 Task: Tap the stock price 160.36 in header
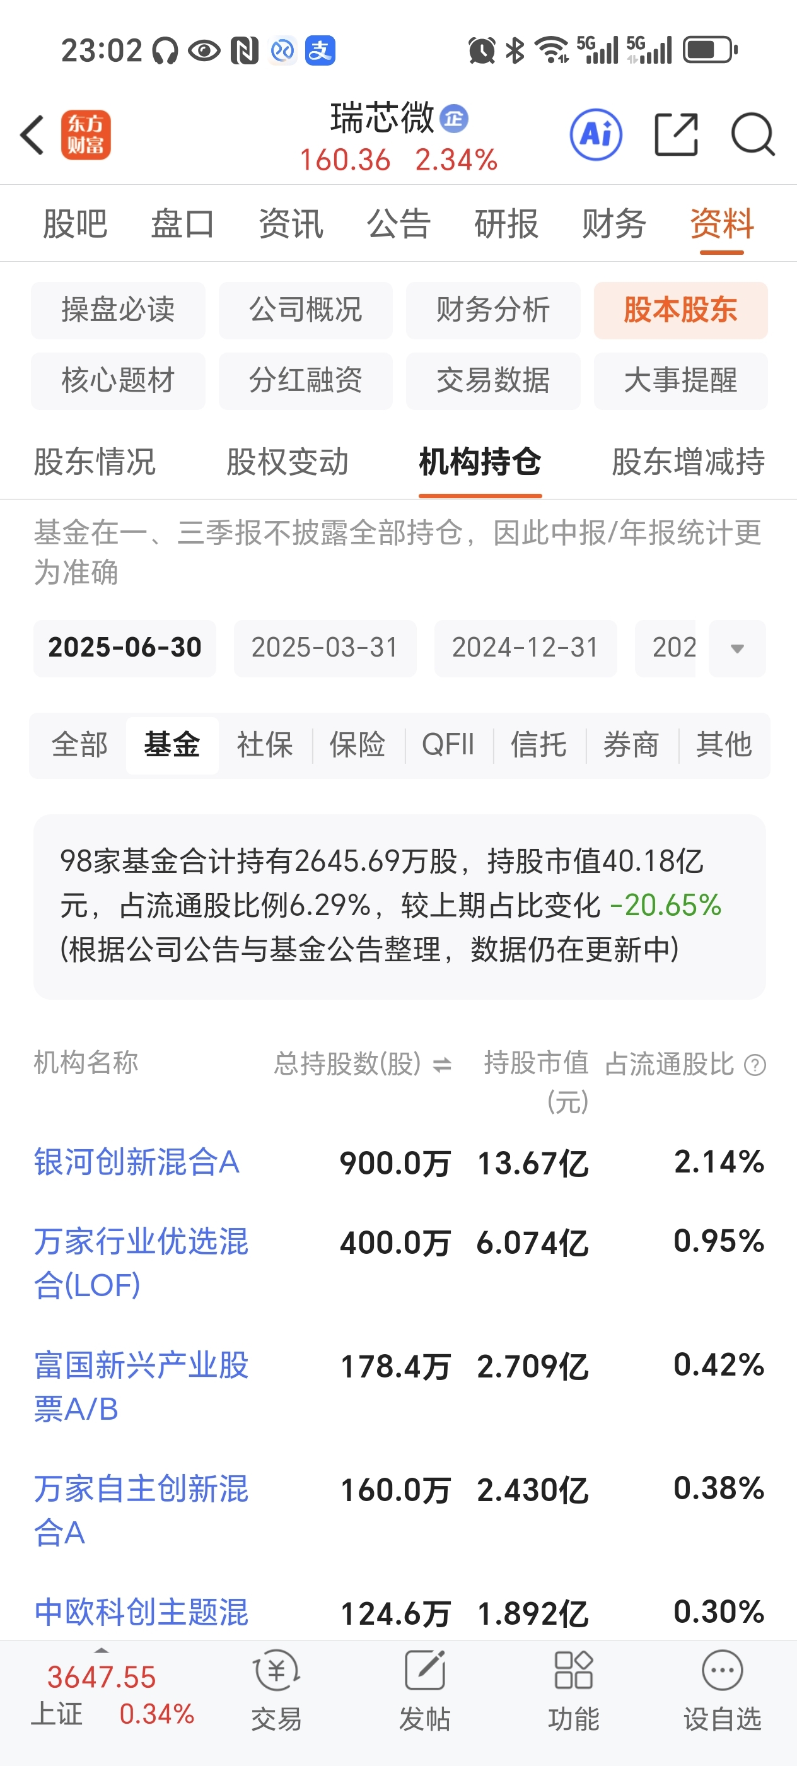click(x=345, y=160)
